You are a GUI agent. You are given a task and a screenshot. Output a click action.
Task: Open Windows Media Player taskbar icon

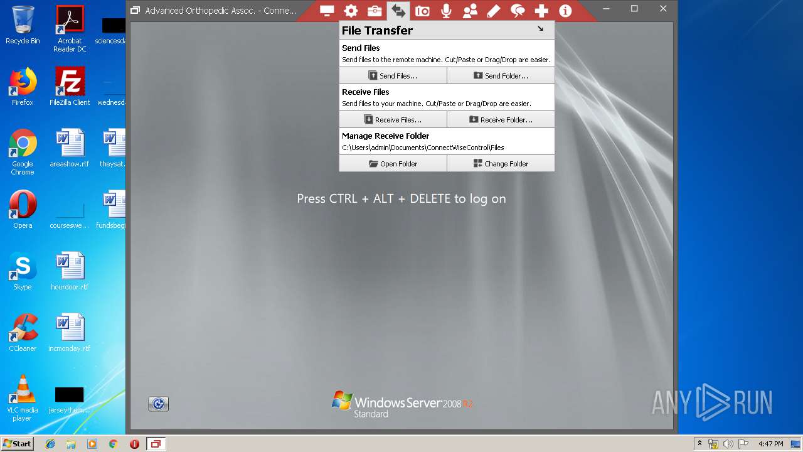point(92,444)
